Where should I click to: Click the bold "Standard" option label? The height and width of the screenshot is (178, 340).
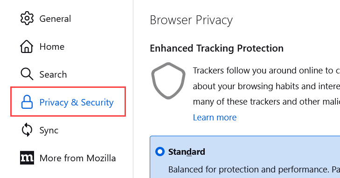coord(187,152)
